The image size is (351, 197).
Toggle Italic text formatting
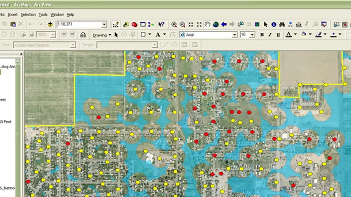269,35
